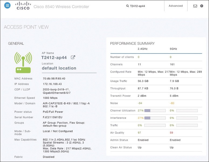209x162 pixels.
Task: Click the 5GHz Channel Utilization bar
Action: tap(187, 110)
